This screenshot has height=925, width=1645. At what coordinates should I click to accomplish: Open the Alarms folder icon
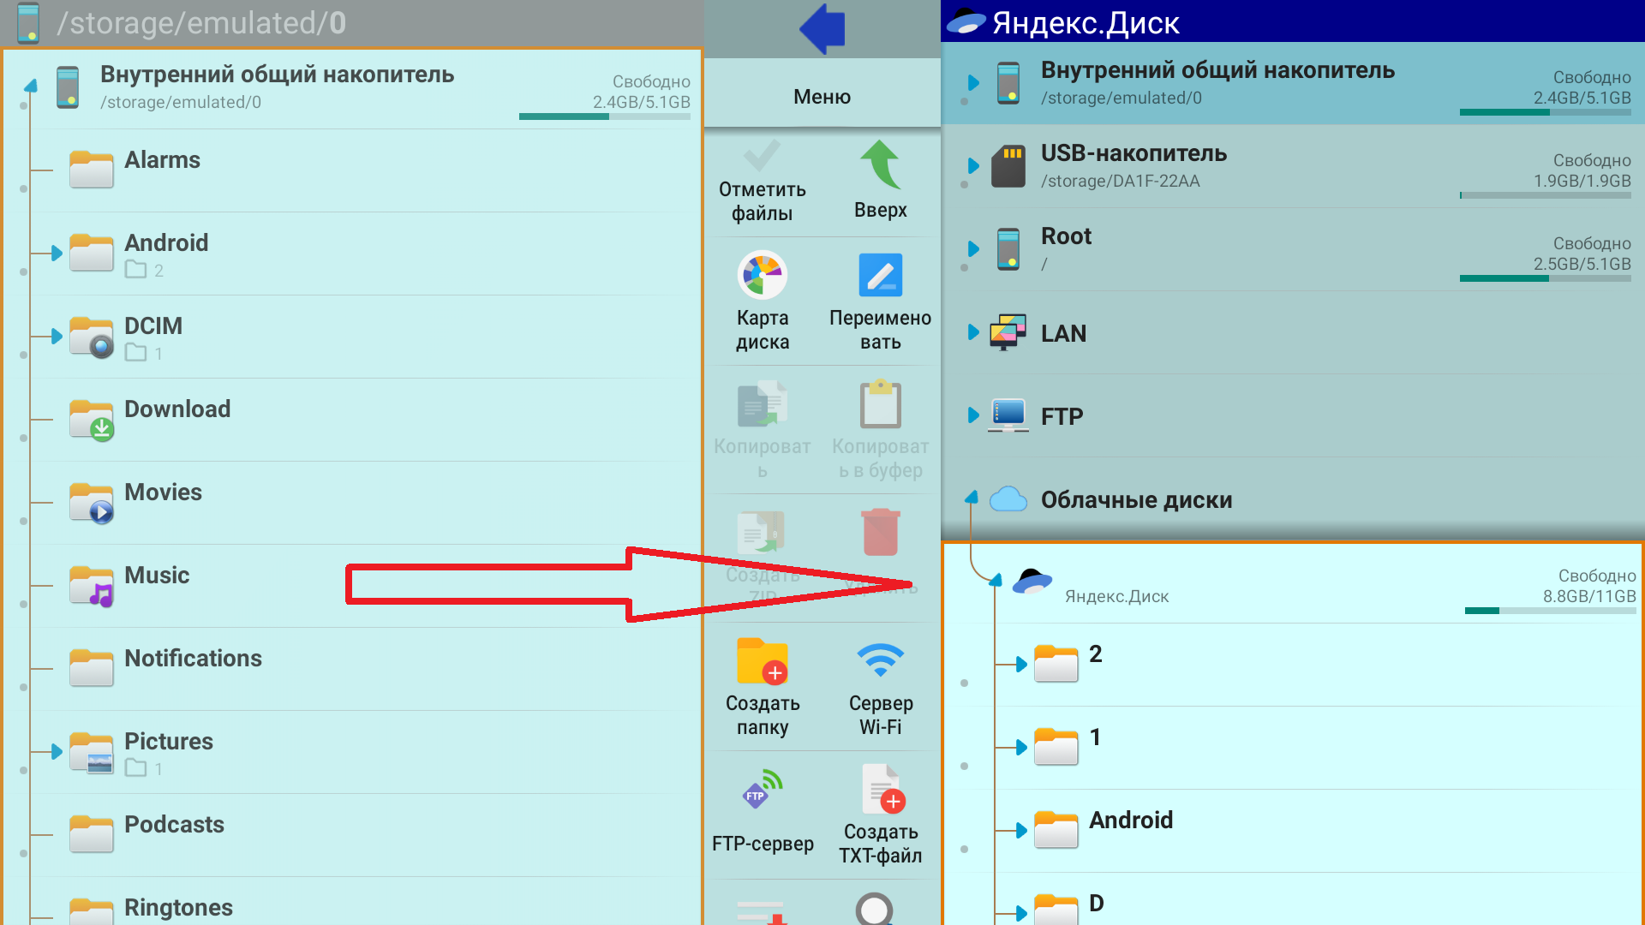click(92, 169)
